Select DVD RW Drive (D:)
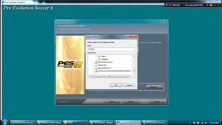 click(x=105, y=62)
